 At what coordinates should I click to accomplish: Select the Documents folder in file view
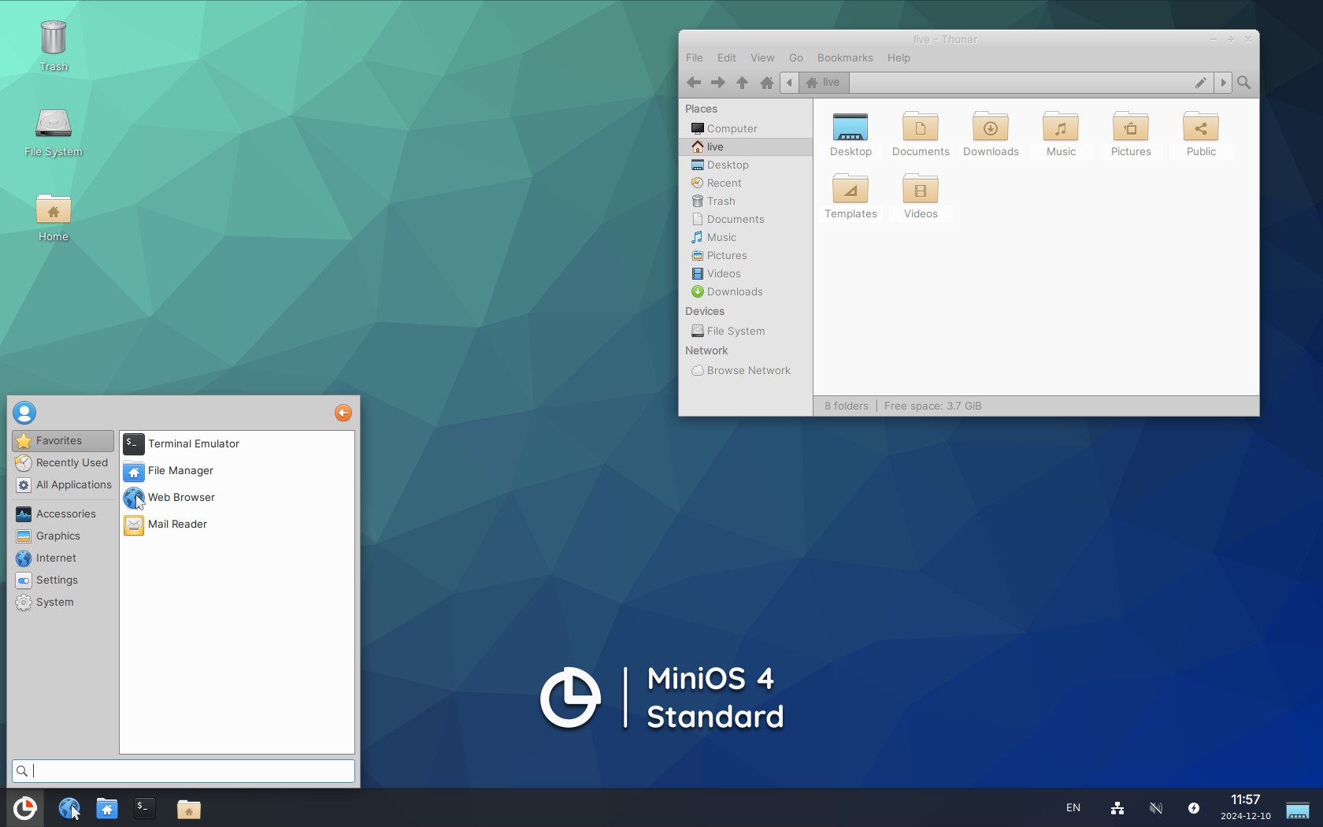point(921,135)
